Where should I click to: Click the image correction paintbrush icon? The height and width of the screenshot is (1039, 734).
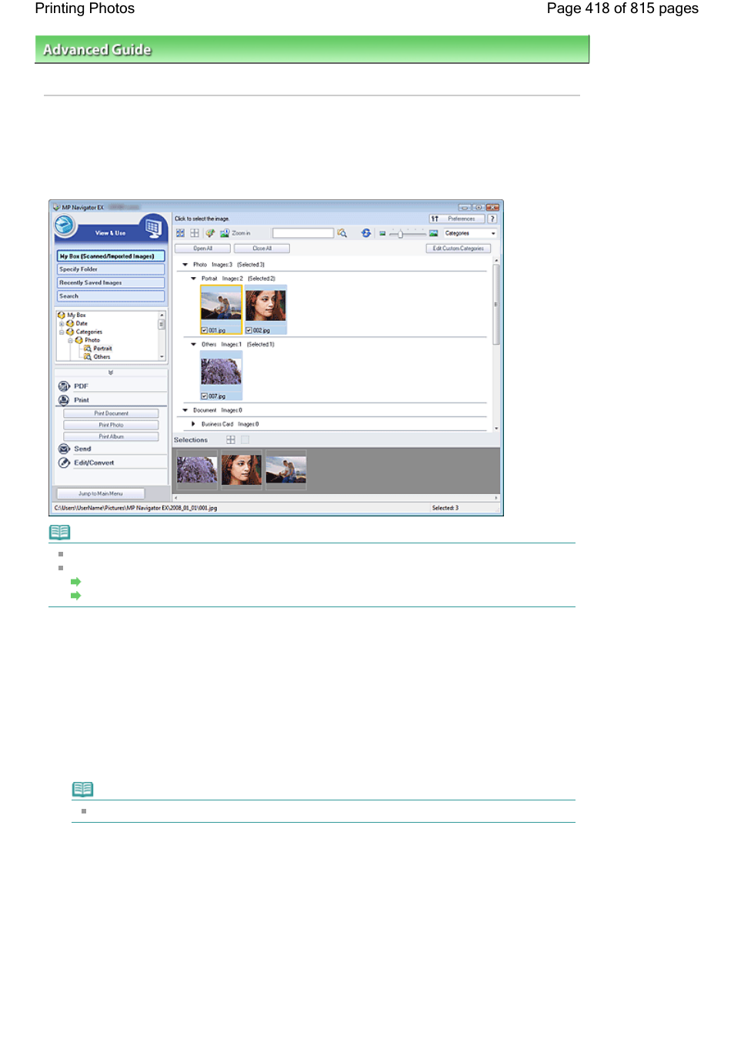click(x=209, y=232)
